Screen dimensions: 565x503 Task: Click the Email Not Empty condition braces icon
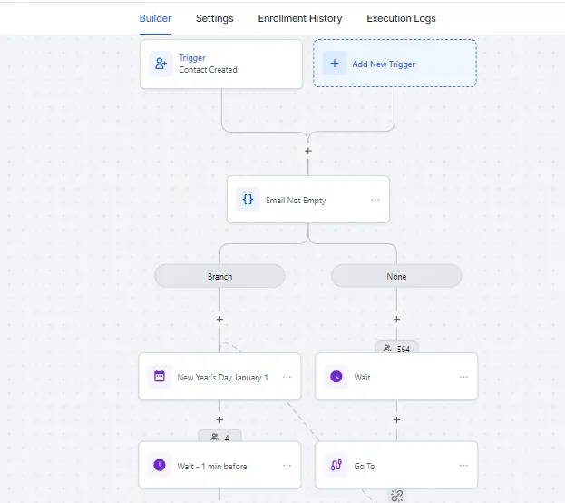[248, 200]
